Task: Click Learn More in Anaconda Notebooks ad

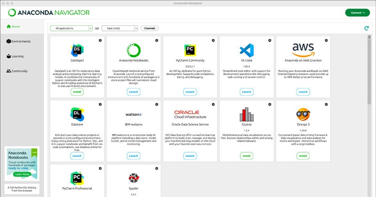Action: pyautogui.click(x=22, y=174)
